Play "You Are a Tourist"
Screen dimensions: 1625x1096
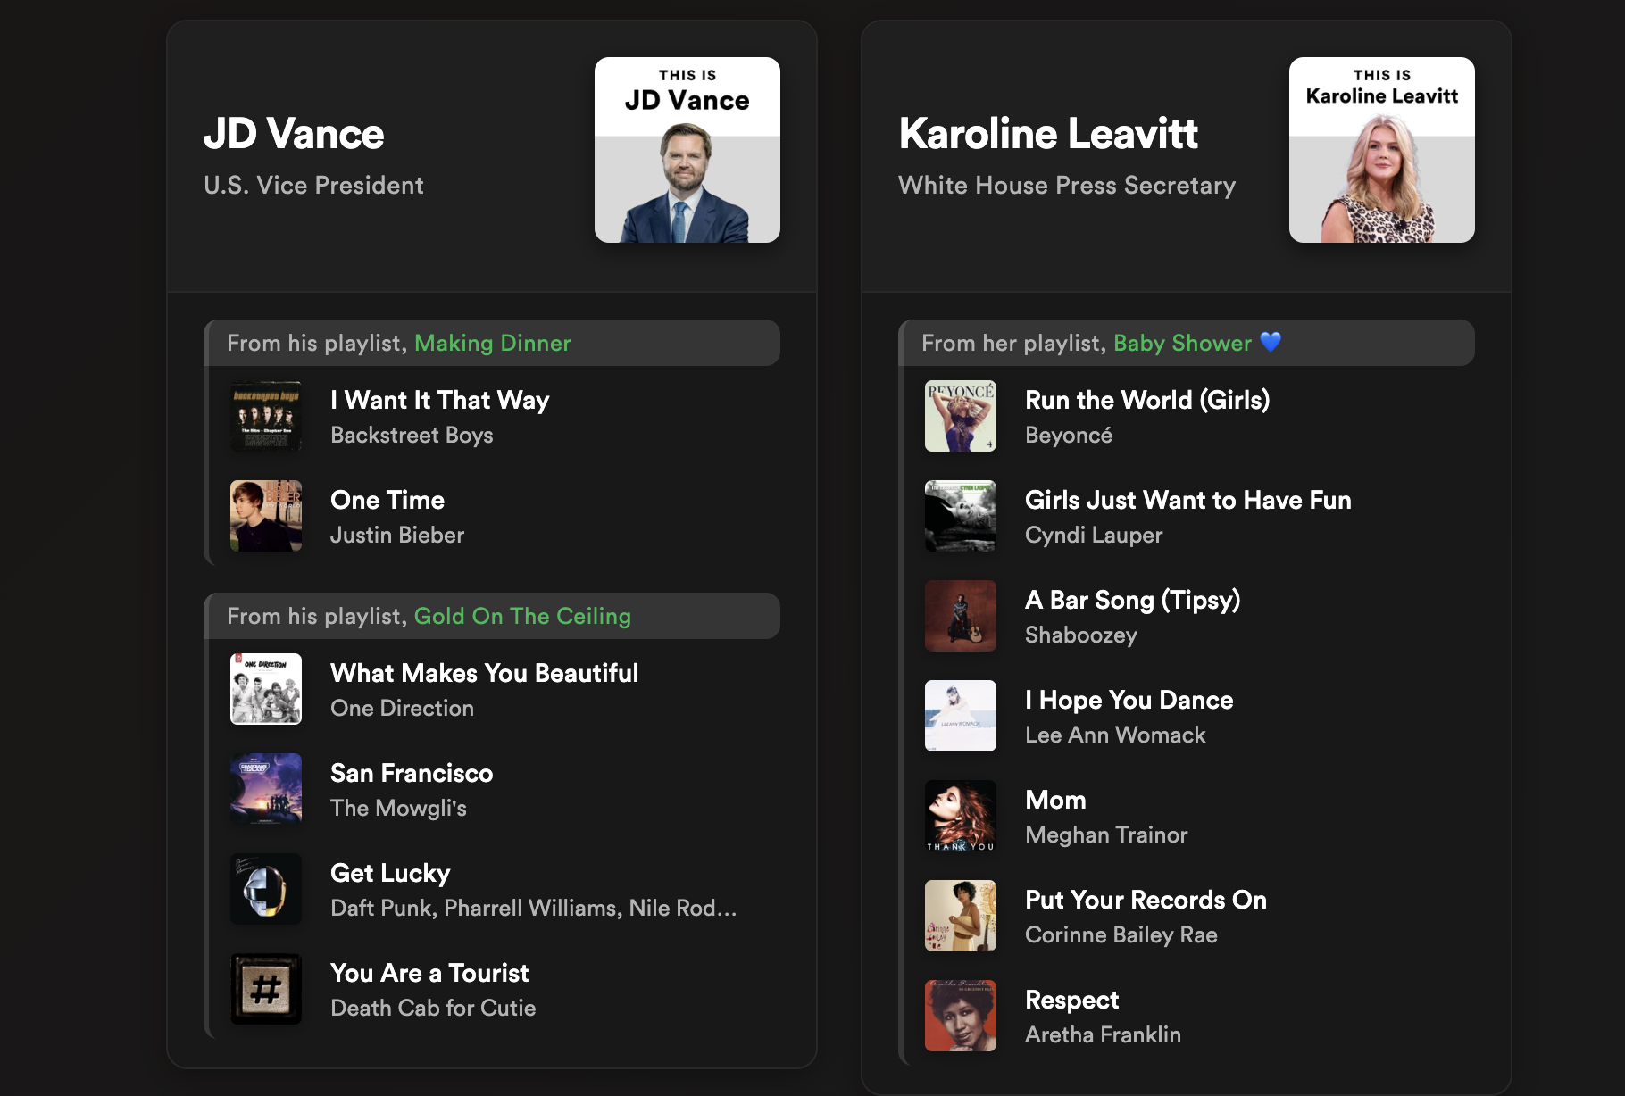tap(429, 974)
